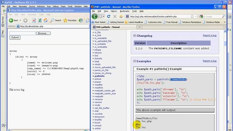
Task: Open Most Visited bookmarks folder
Action: pos(99,22)
